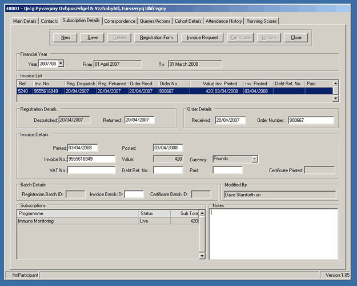Image resolution: width=357 pixels, height=286 pixels.
Task: Click the VAT No. input field
Action: [91, 170]
